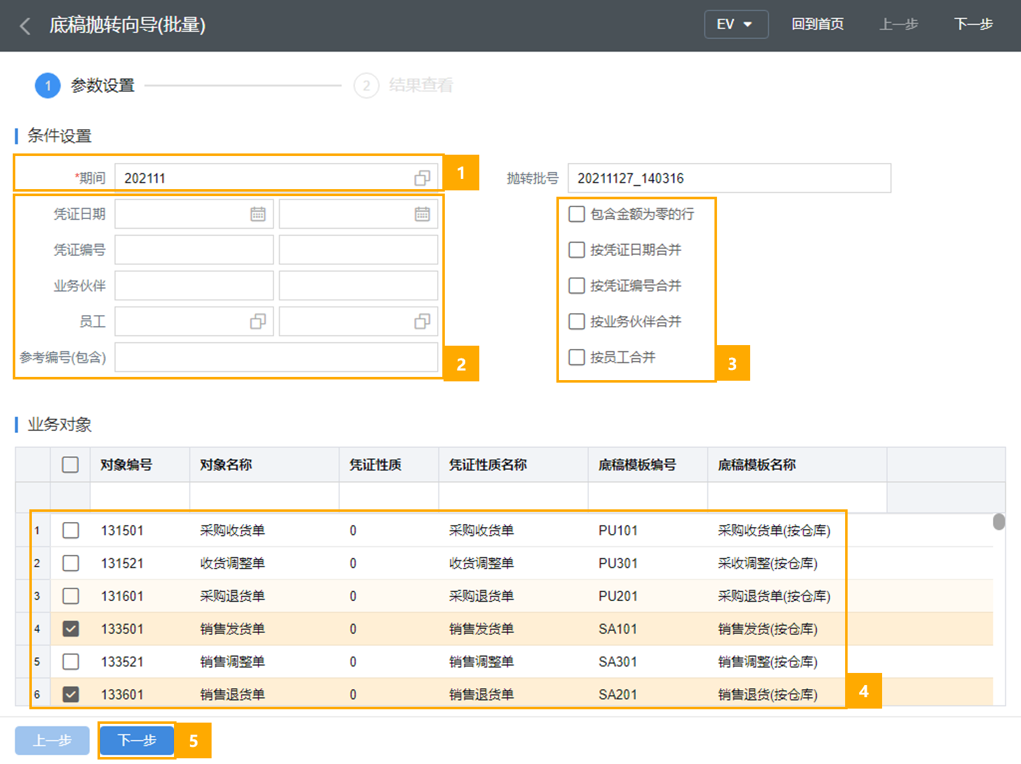
Task: Click bottom blue 下一步 button
Action: tap(137, 740)
